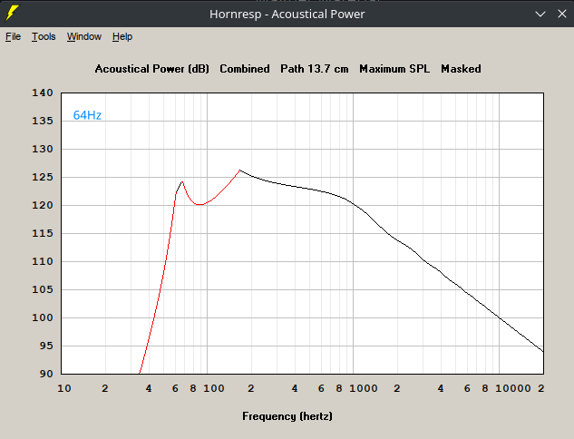Click the Masked label

pyautogui.click(x=461, y=69)
